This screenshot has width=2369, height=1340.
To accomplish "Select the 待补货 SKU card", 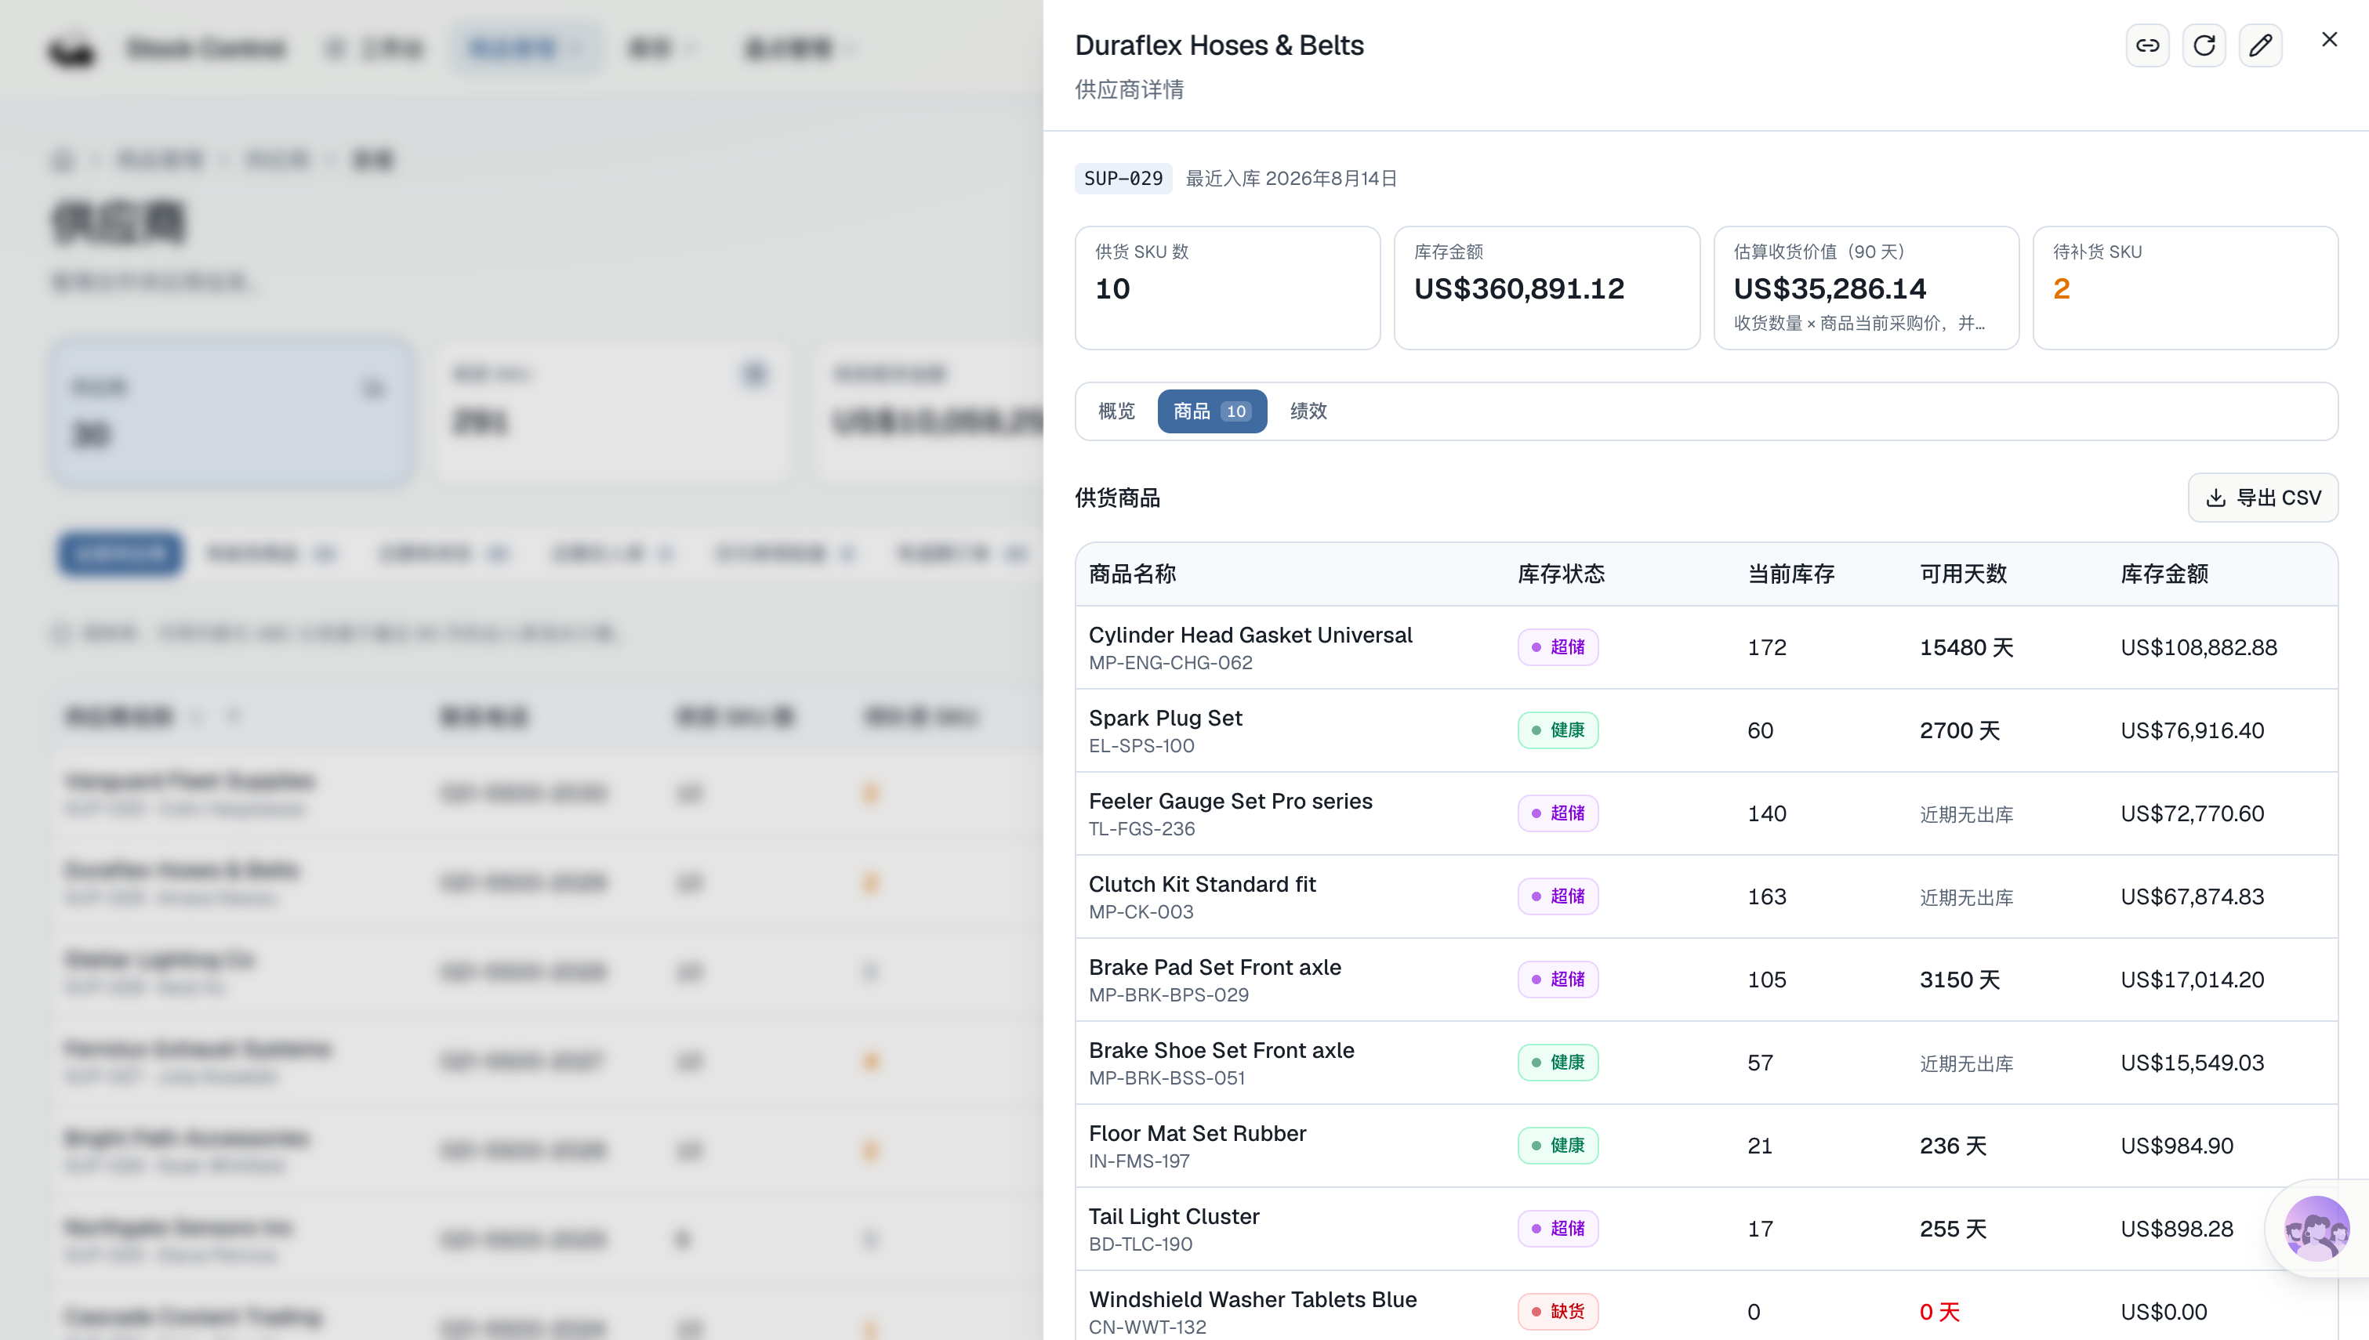I will click(2186, 288).
